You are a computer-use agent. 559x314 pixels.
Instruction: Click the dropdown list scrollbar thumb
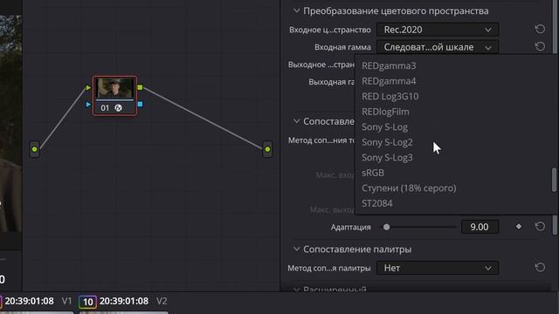(554, 180)
